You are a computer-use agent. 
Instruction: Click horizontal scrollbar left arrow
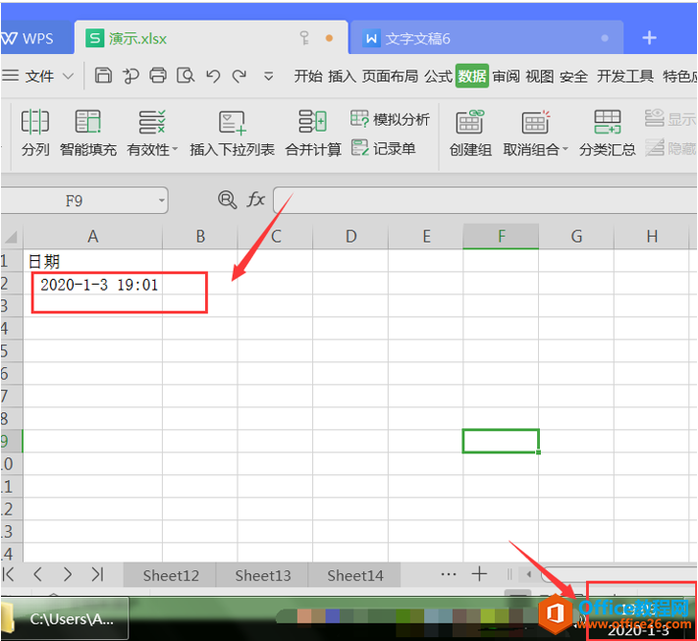click(x=529, y=574)
